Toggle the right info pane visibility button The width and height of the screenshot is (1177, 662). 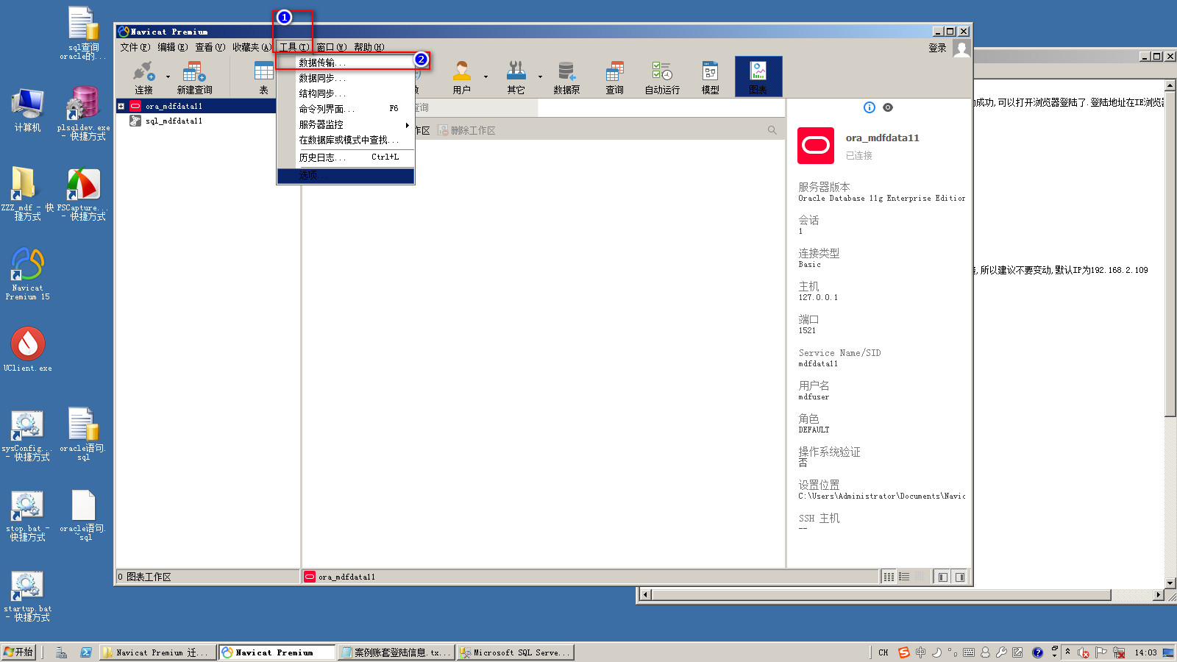tap(960, 577)
